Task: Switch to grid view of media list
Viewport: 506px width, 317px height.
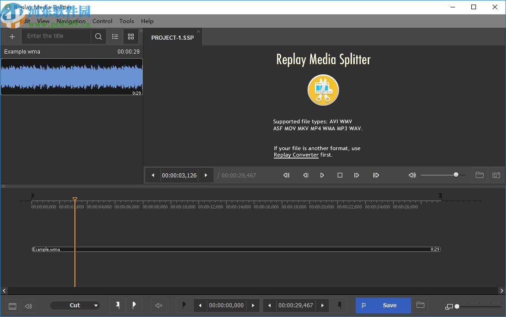Action: click(x=131, y=36)
